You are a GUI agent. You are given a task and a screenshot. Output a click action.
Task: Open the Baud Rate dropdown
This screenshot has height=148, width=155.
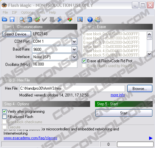(74, 50)
